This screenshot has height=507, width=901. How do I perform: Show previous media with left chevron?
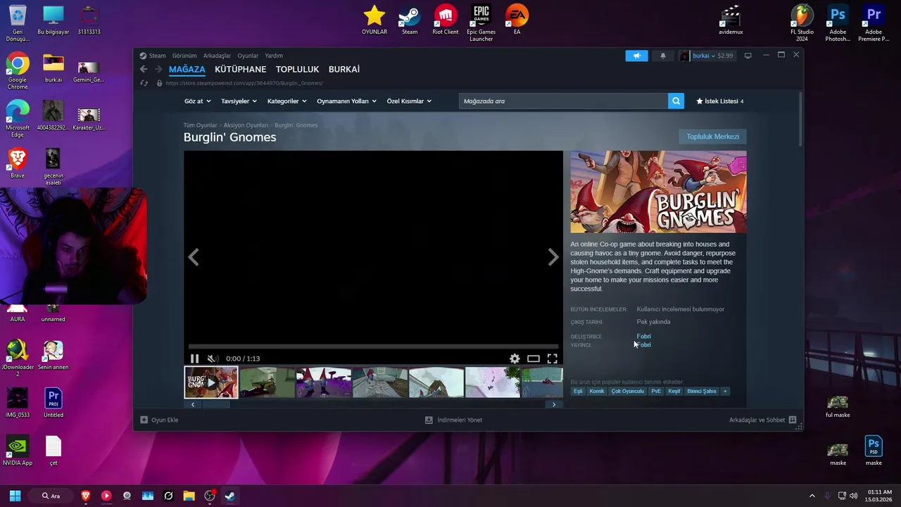[194, 258]
